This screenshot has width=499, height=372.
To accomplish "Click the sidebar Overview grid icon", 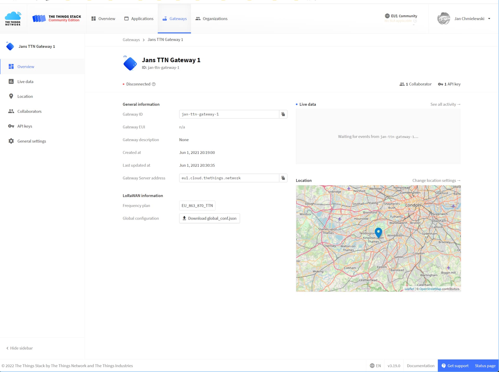I will point(11,67).
